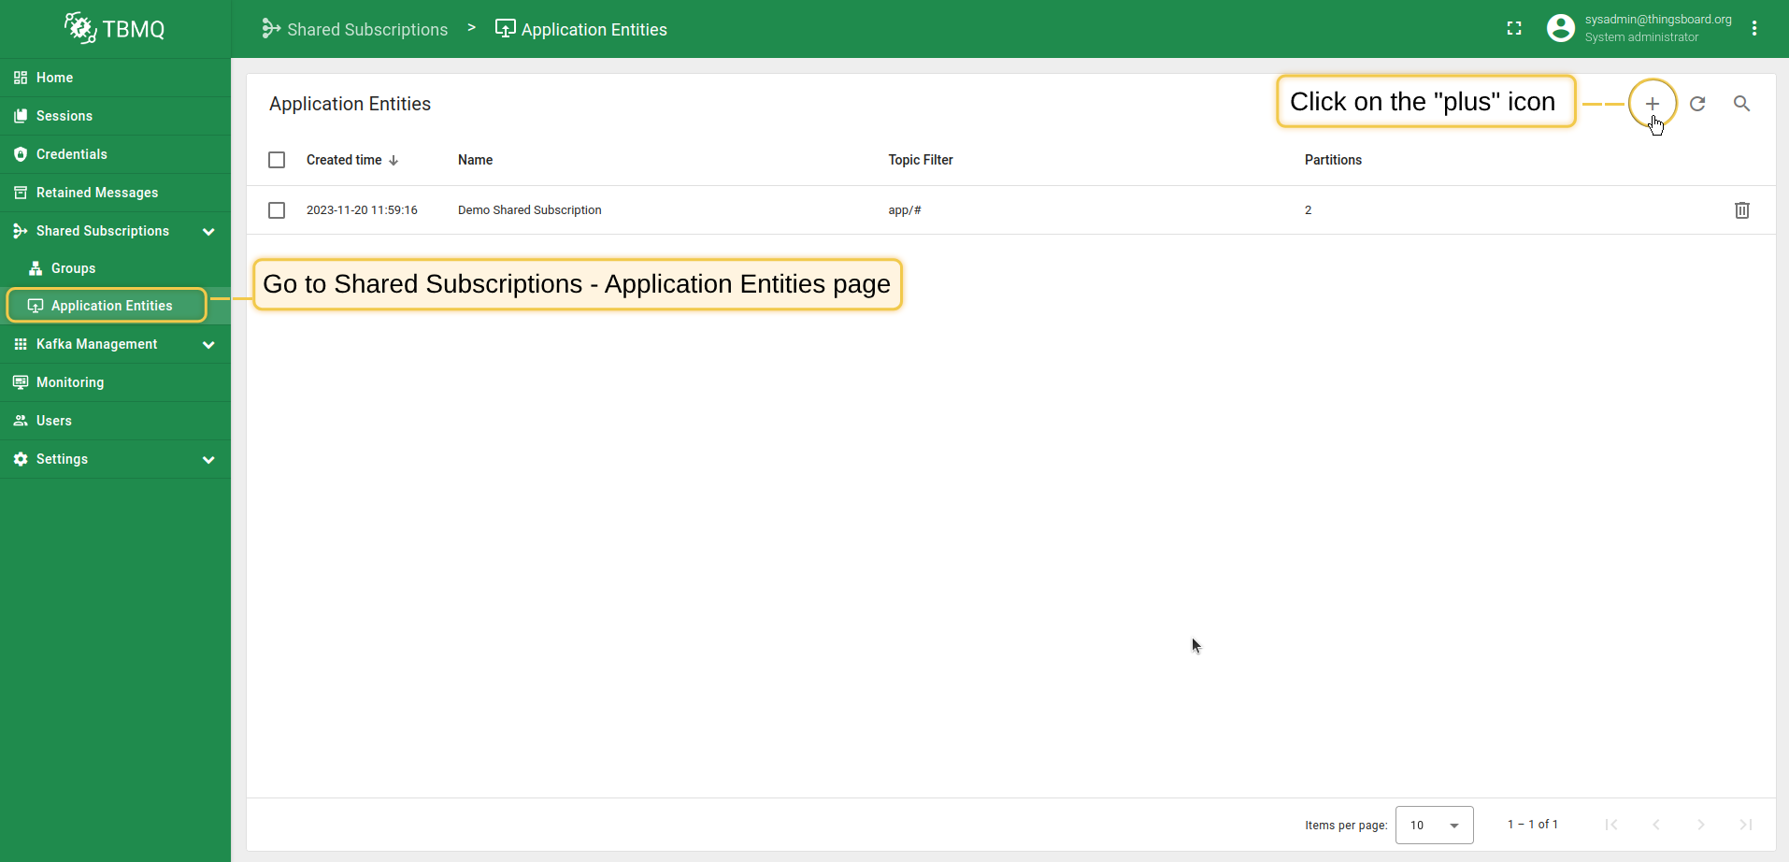Image resolution: width=1789 pixels, height=862 pixels.
Task: Open the Credentials section
Action: click(72, 153)
